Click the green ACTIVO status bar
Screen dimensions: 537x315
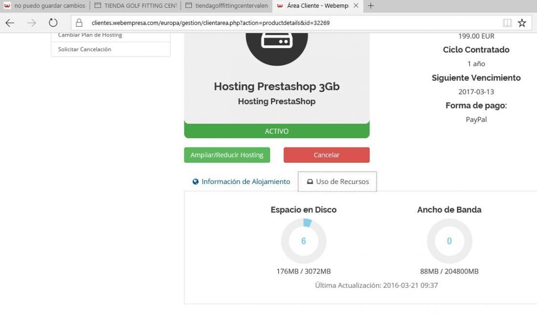pos(277,131)
